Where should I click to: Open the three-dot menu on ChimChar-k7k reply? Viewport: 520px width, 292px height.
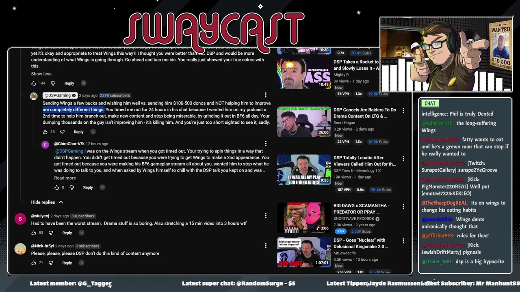click(x=266, y=144)
